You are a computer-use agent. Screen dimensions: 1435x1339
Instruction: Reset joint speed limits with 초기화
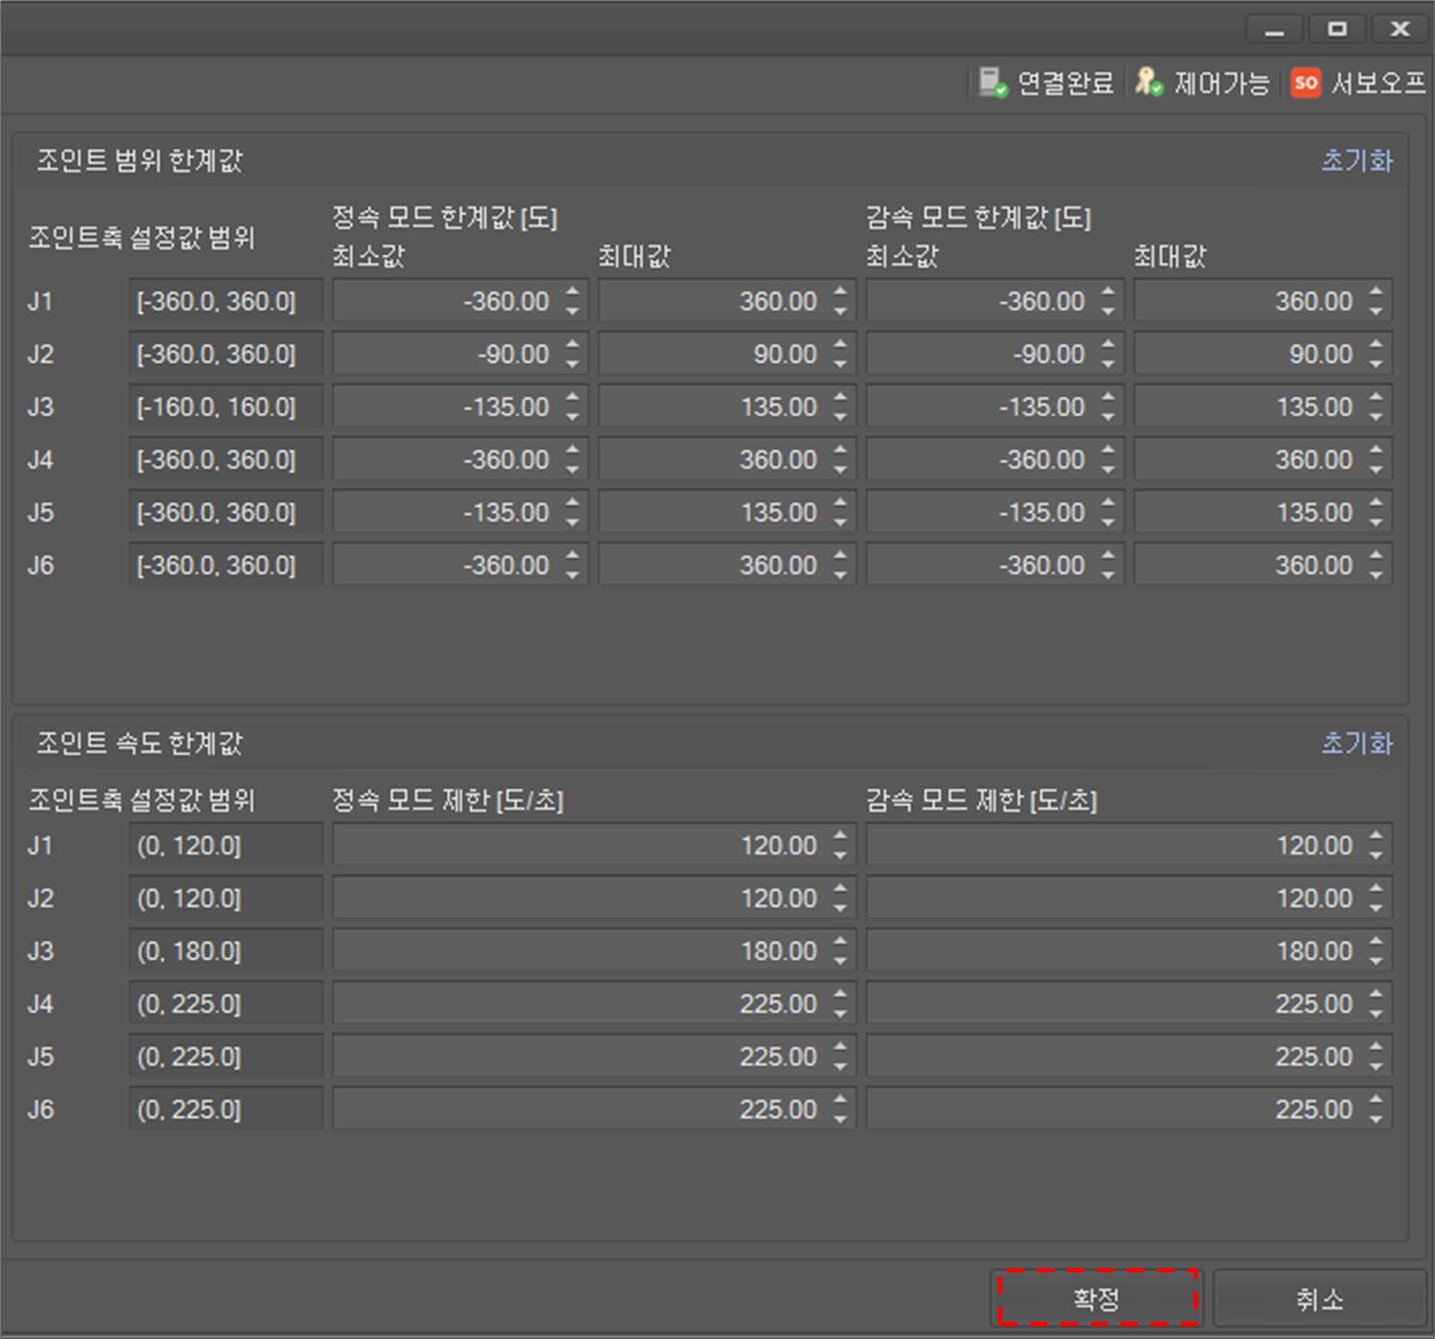click(1356, 743)
